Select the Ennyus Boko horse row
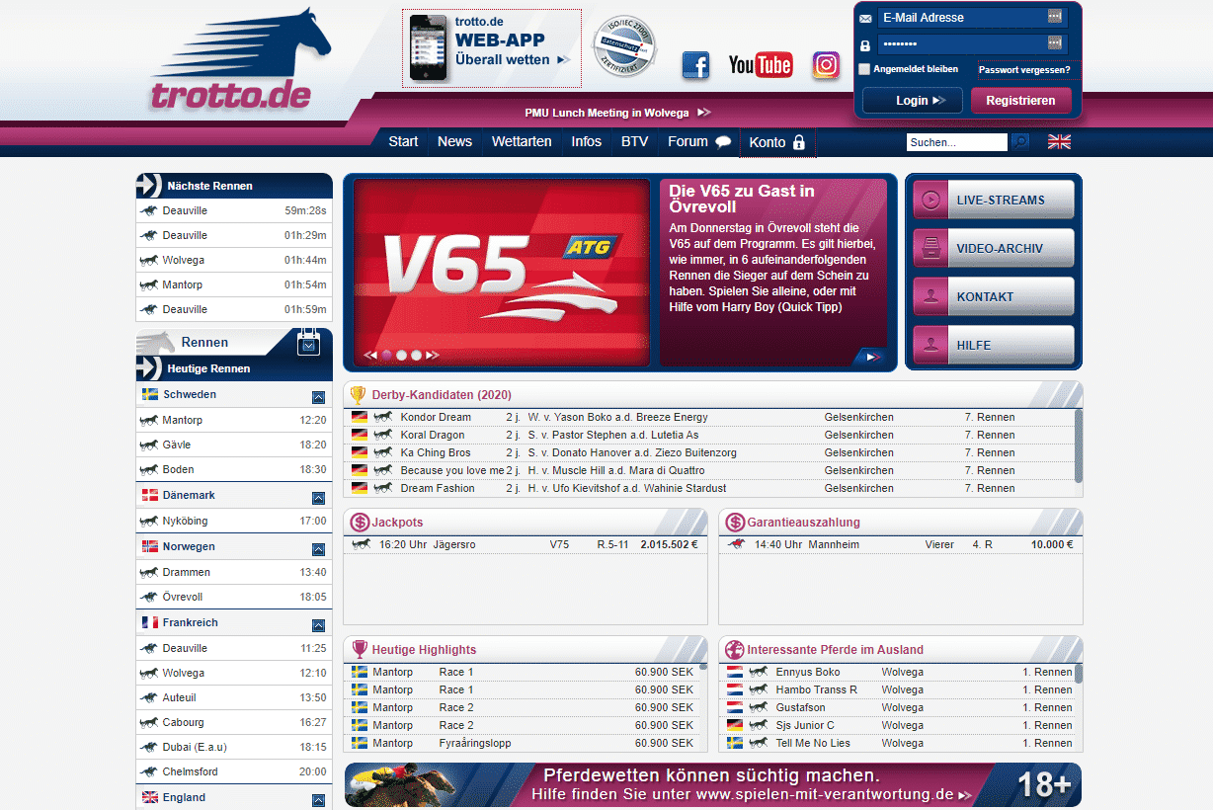 pos(897,672)
